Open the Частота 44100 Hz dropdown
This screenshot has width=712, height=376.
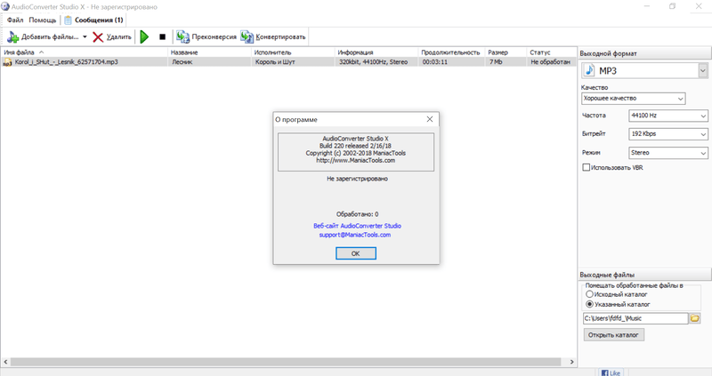point(668,116)
